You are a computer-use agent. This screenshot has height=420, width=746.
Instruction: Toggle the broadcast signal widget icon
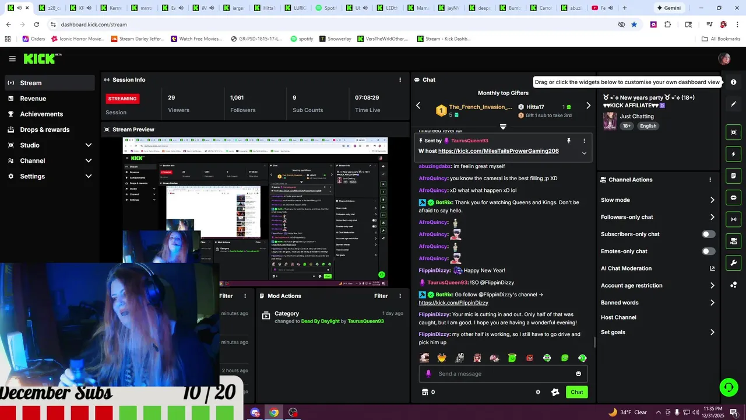733,219
